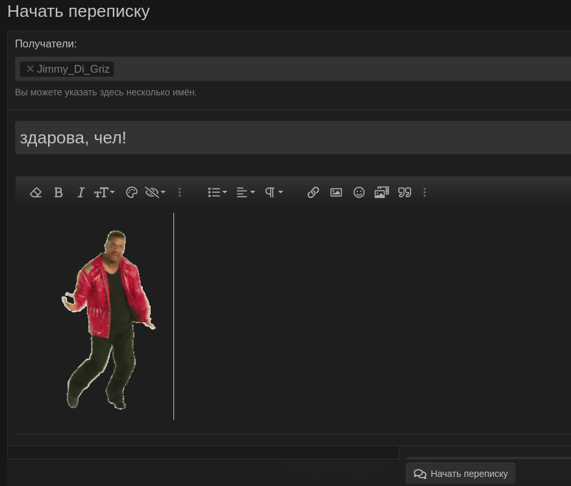Open the more insert options menu

pos(425,193)
